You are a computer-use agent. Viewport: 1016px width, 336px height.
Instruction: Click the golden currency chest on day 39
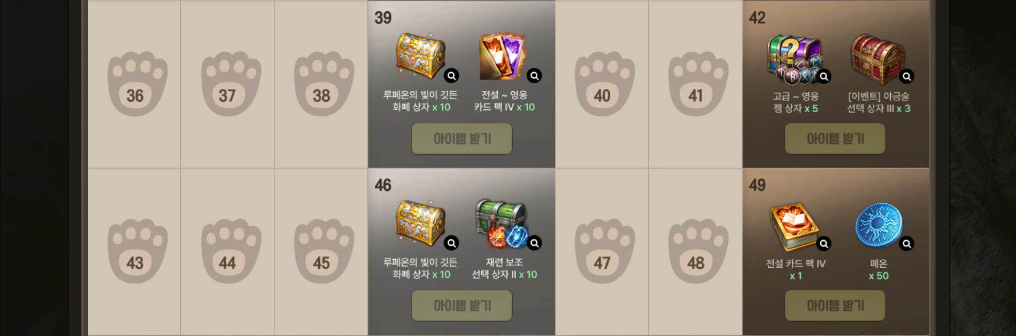420,57
